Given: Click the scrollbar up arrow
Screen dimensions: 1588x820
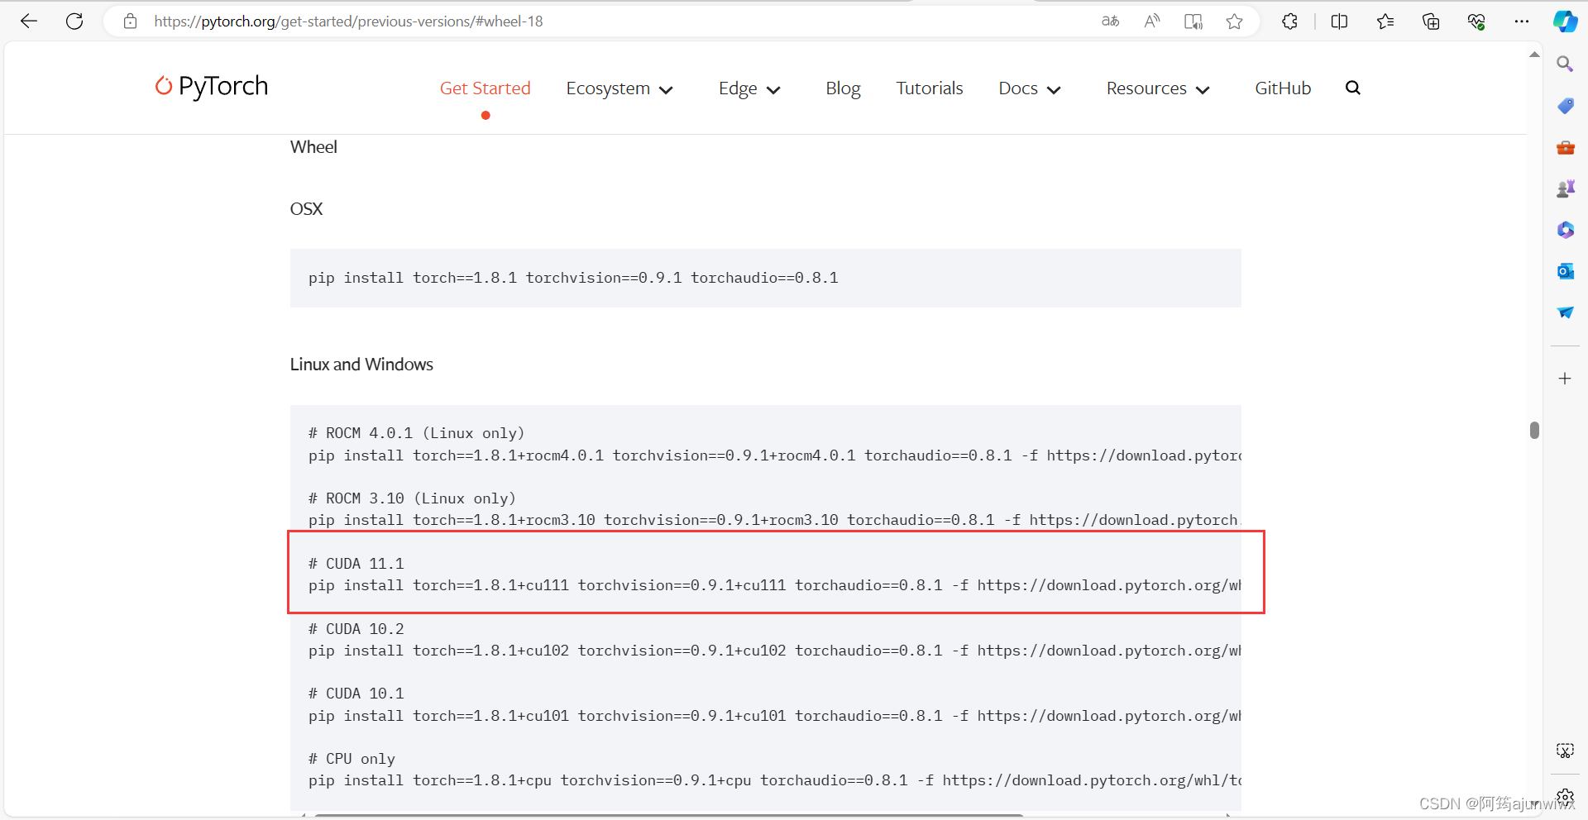Looking at the screenshot, I should pyautogui.click(x=1534, y=55).
